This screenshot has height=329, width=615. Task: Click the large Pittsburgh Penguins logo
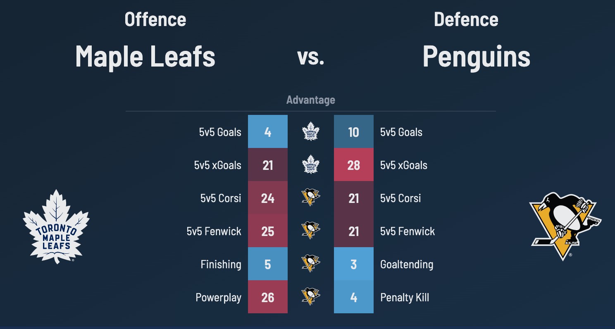(x=565, y=226)
